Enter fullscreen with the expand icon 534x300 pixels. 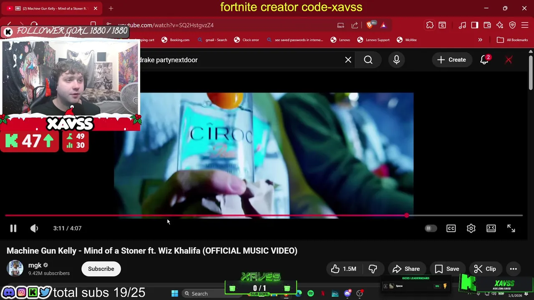point(511,228)
